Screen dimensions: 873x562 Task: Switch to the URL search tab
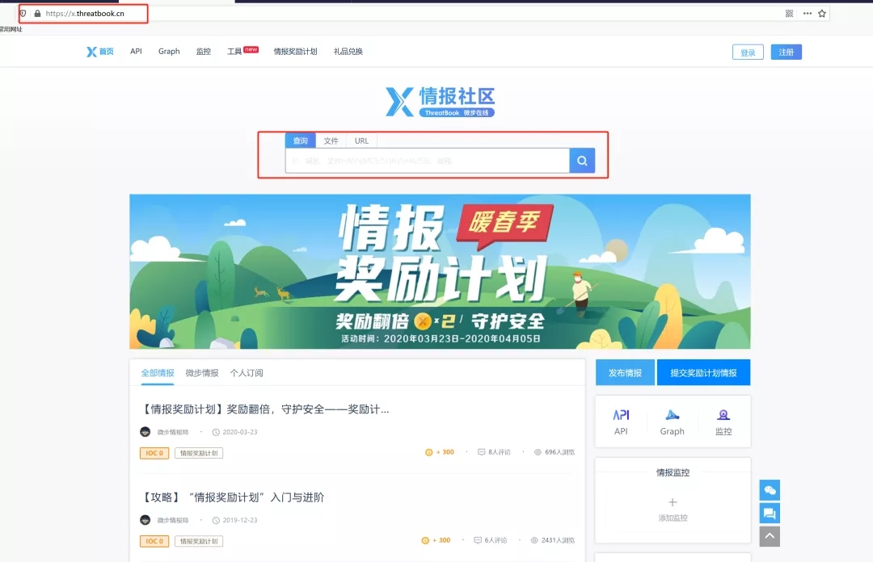tap(361, 140)
